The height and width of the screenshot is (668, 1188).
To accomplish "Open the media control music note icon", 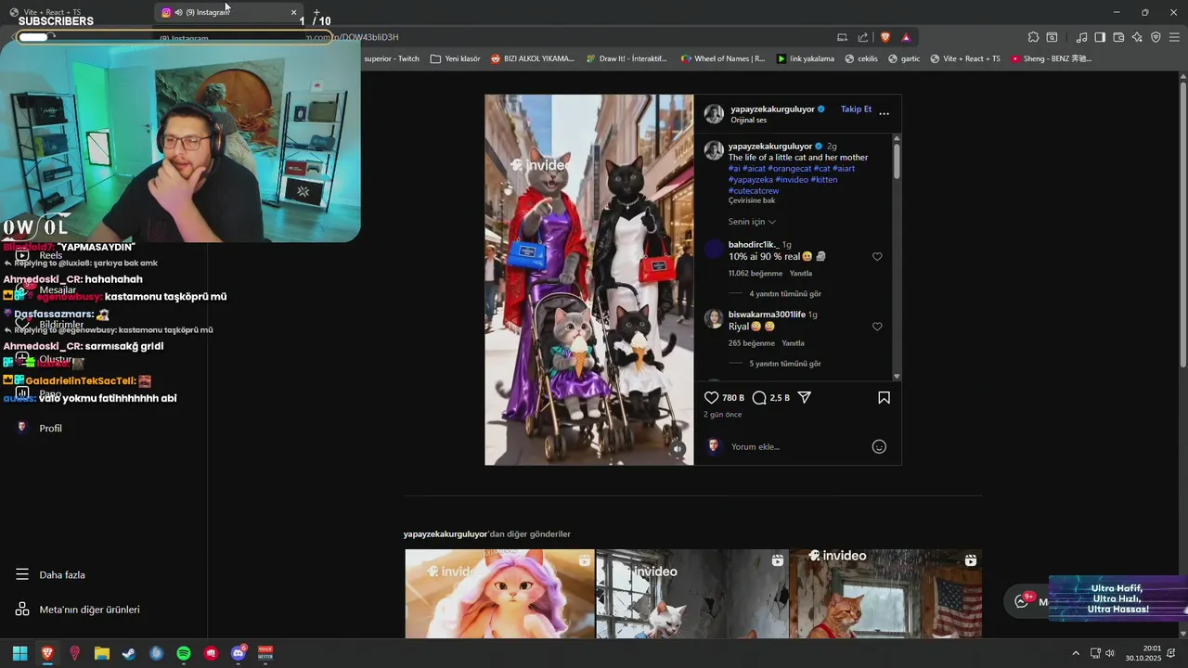I will [1081, 37].
